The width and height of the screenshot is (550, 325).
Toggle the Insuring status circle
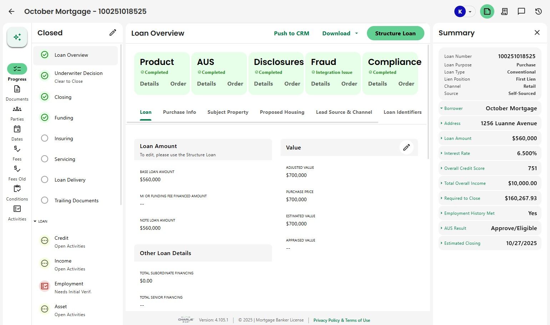(x=45, y=138)
